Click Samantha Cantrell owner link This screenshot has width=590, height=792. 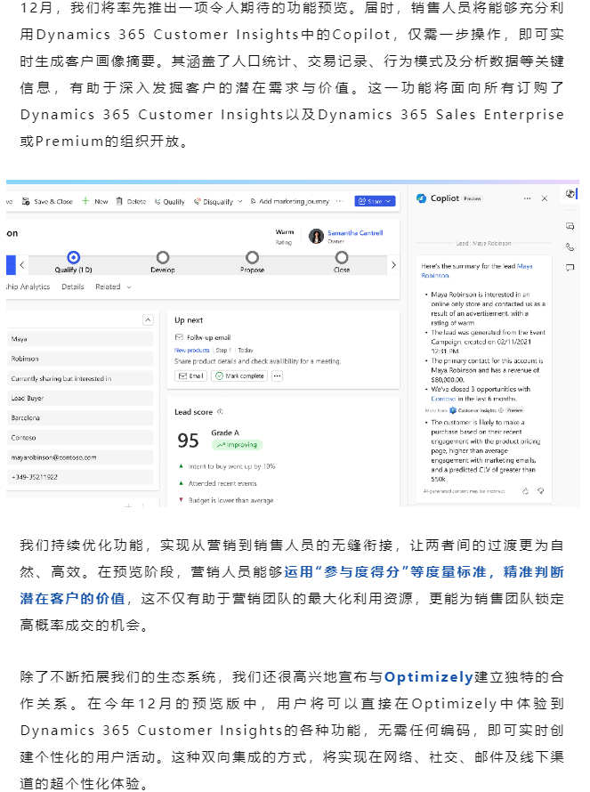point(355,233)
